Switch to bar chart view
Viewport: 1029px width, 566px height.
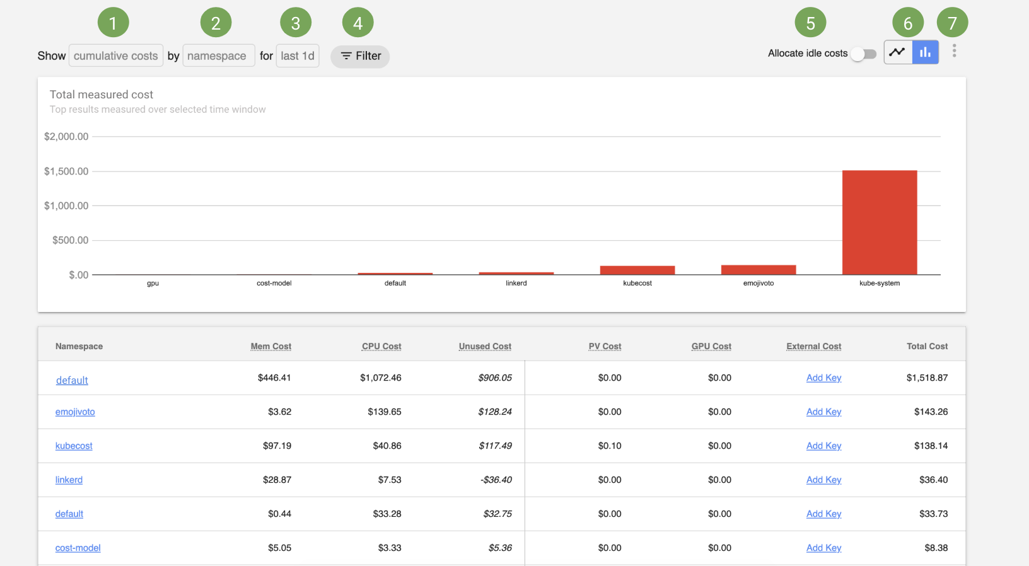click(x=925, y=52)
